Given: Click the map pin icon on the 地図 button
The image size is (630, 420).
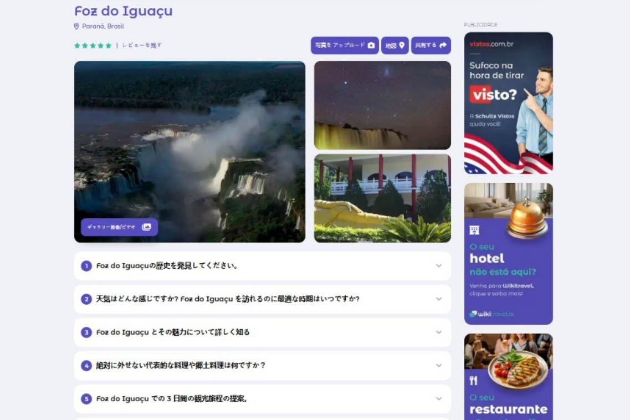Looking at the screenshot, I should pyautogui.click(x=402, y=45).
